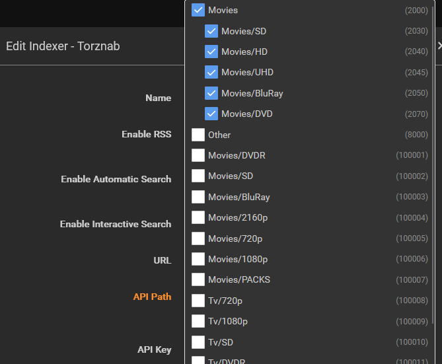Uncheck the checked Movies/BluRay (2050) option
The width and height of the screenshot is (442, 364).
pyautogui.click(x=211, y=93)
